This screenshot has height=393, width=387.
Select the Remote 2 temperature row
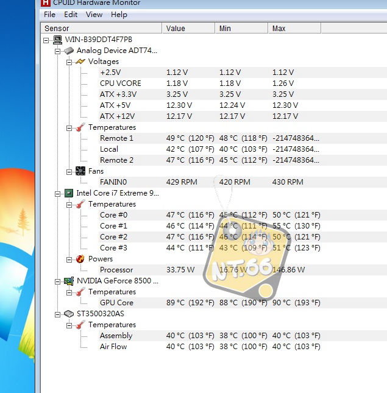coord(243,160)
